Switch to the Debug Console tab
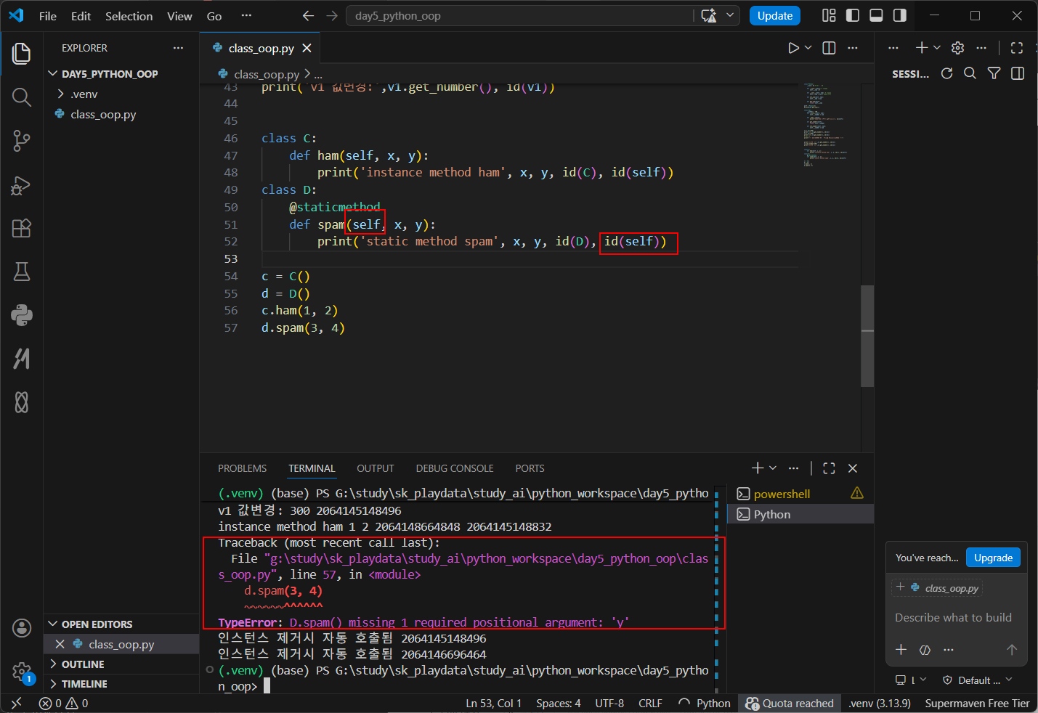1038x713 pixels. 455,468
